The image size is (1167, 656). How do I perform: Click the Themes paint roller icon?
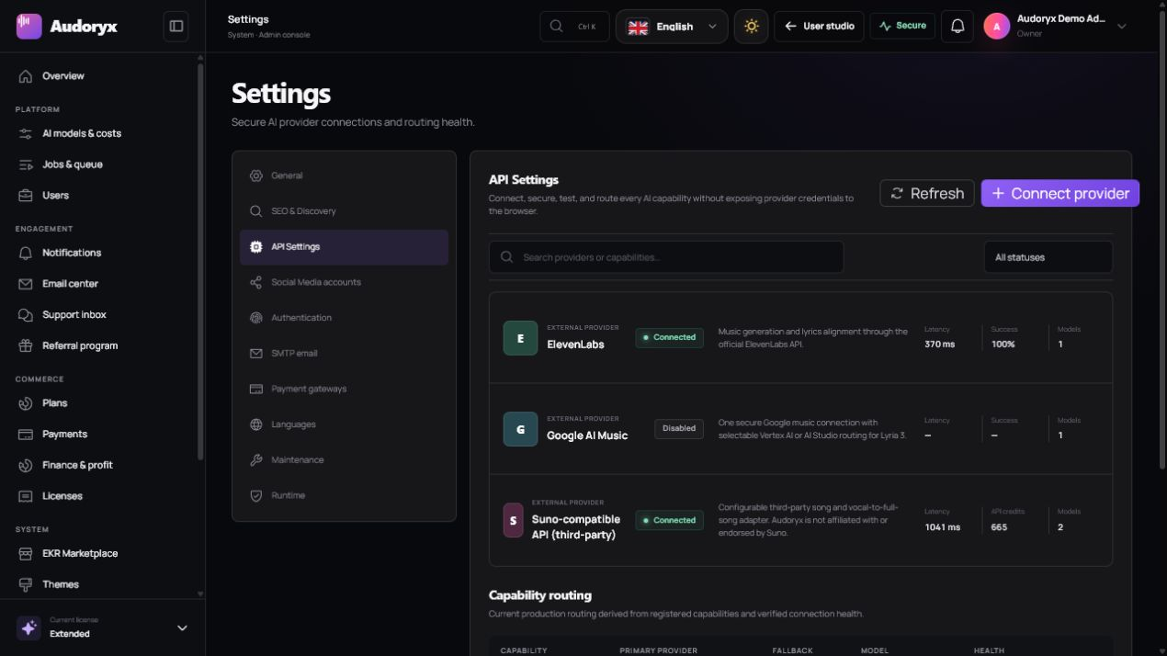(x=26, y=584)
